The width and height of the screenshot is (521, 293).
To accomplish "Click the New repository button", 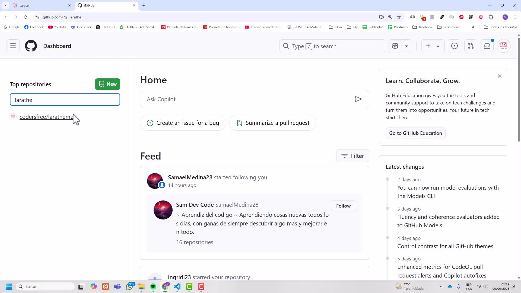I will click(x=107, y=84).
